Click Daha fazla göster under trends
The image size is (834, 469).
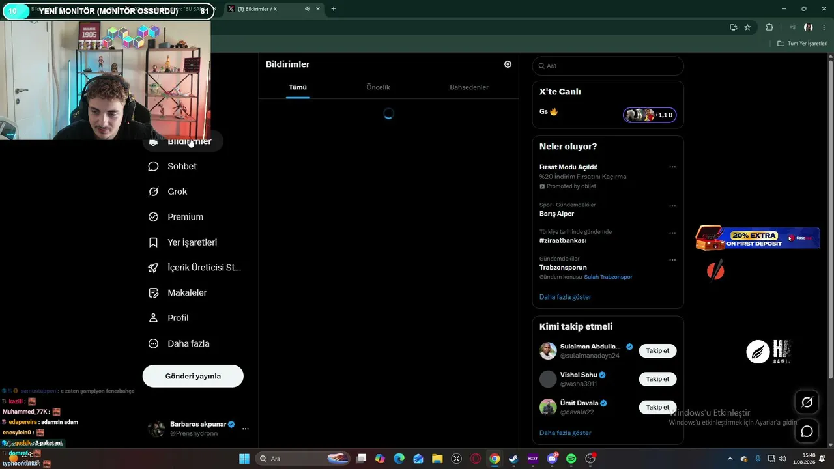565,297
